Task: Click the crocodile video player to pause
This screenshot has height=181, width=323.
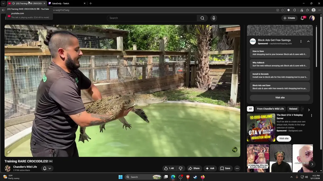Action: [x=122, y=91]
